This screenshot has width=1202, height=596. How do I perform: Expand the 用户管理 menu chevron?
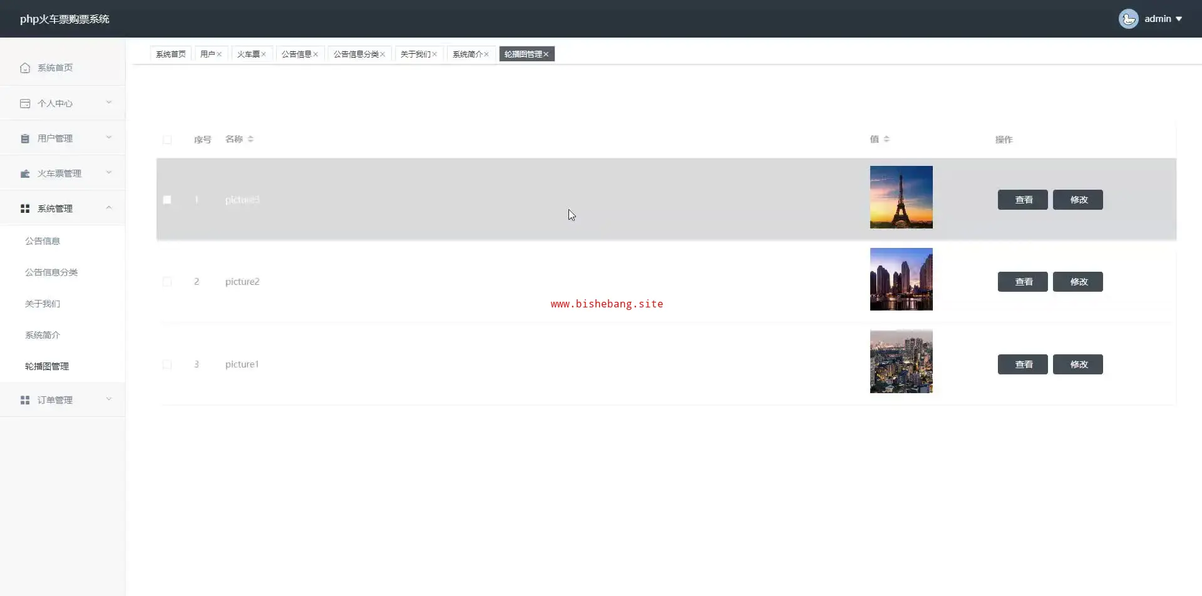tap(109, 138)
